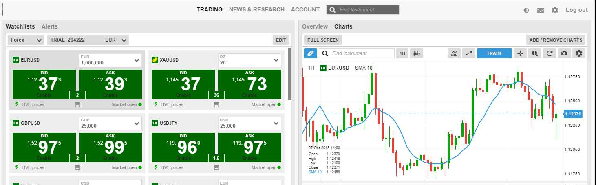Open the EURUSD tile details list icon
Image resolution: width=596 pixels, height=185 pixels.
click(77, 105)
